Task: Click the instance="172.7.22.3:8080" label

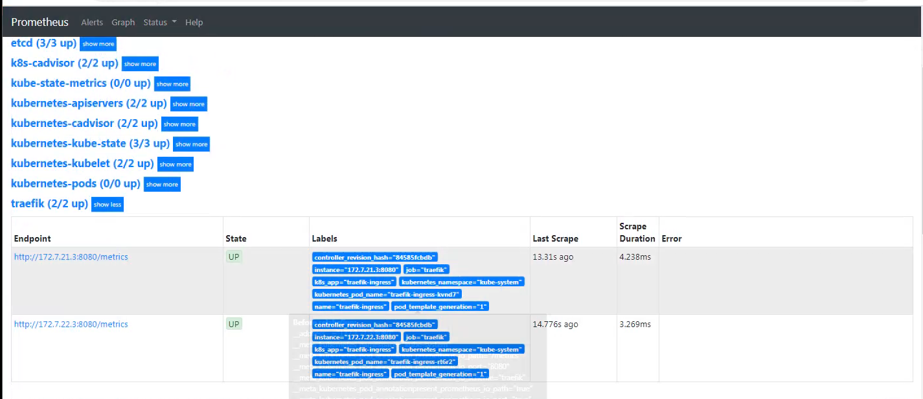Action: point(356,337)
